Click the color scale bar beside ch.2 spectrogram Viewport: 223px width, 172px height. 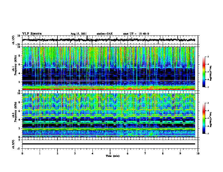coord(204,118)
